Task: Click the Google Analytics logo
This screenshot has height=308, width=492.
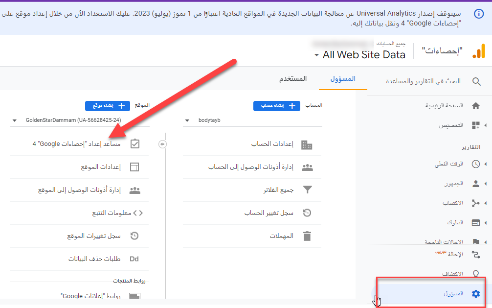Action: pos(479,51)
